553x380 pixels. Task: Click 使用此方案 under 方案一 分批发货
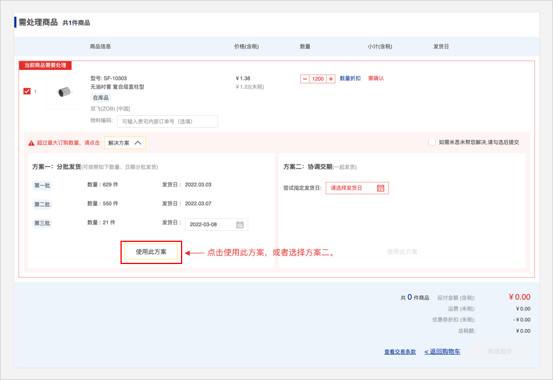coord(151,252)
